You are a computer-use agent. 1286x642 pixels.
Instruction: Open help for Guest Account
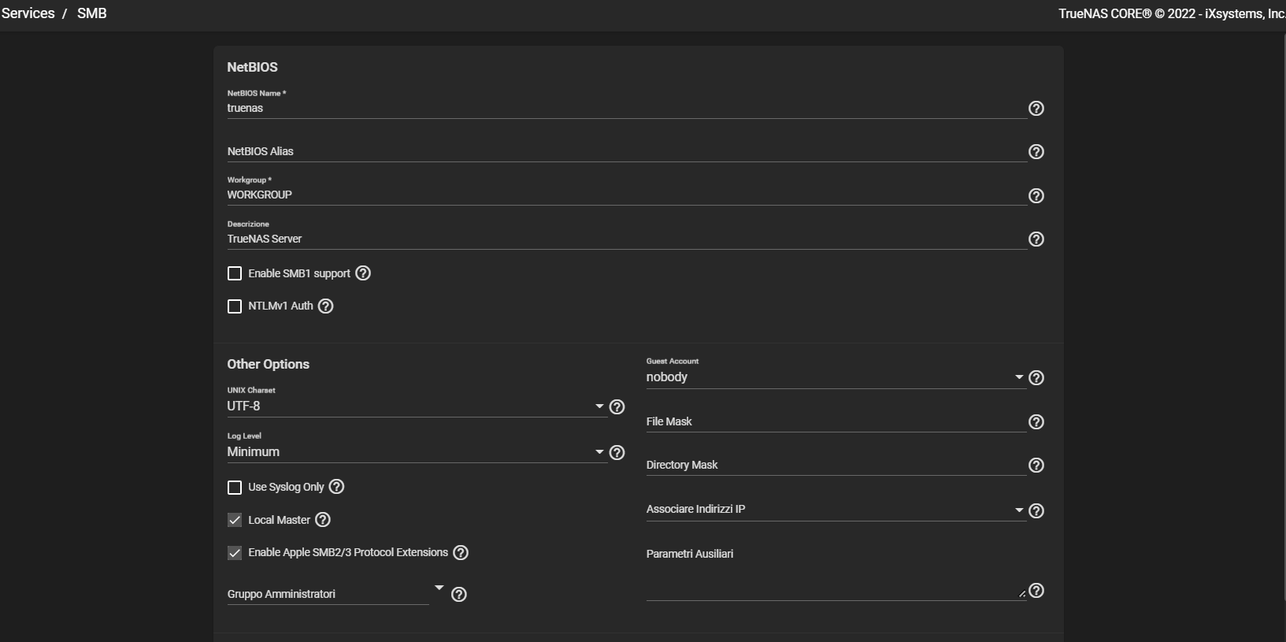pos(1036,378)
